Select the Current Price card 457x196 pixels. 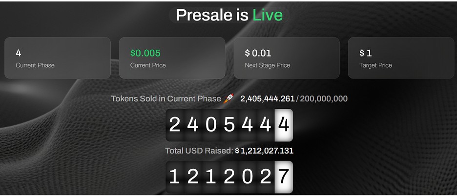point(172,58)
